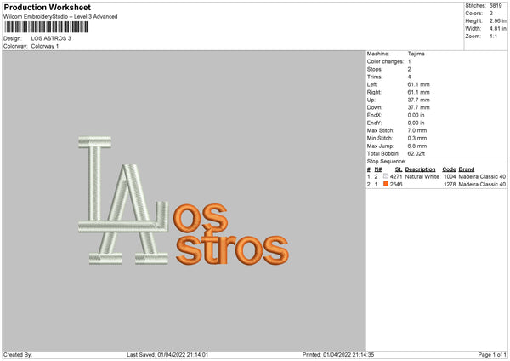The image size is (510, 361).
Task: Click the Natural White color swatch
Action: click(x=386, y=176)
